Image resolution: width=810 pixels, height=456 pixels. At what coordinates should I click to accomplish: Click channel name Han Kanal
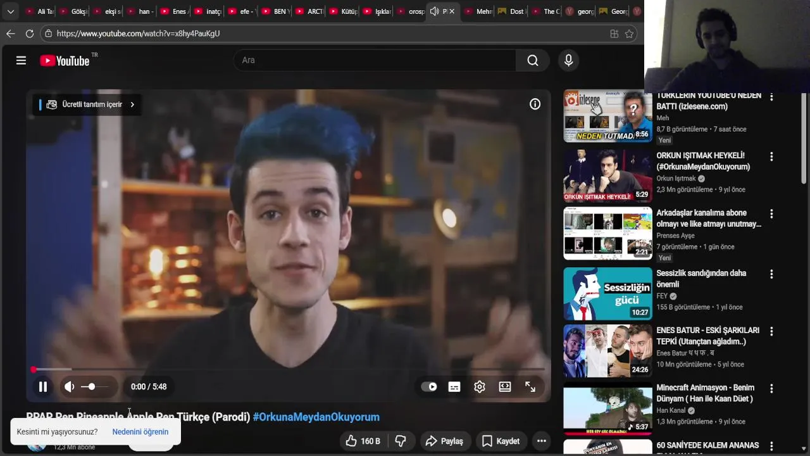click(671, 410)
